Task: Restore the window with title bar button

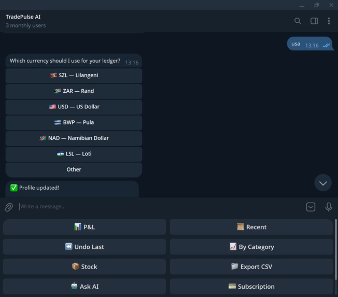Action: pos(316,5)
